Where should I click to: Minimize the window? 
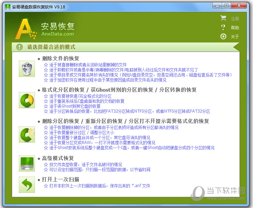tap(217, 6)
